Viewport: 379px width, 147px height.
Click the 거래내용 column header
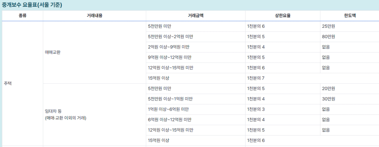point(95,16)
